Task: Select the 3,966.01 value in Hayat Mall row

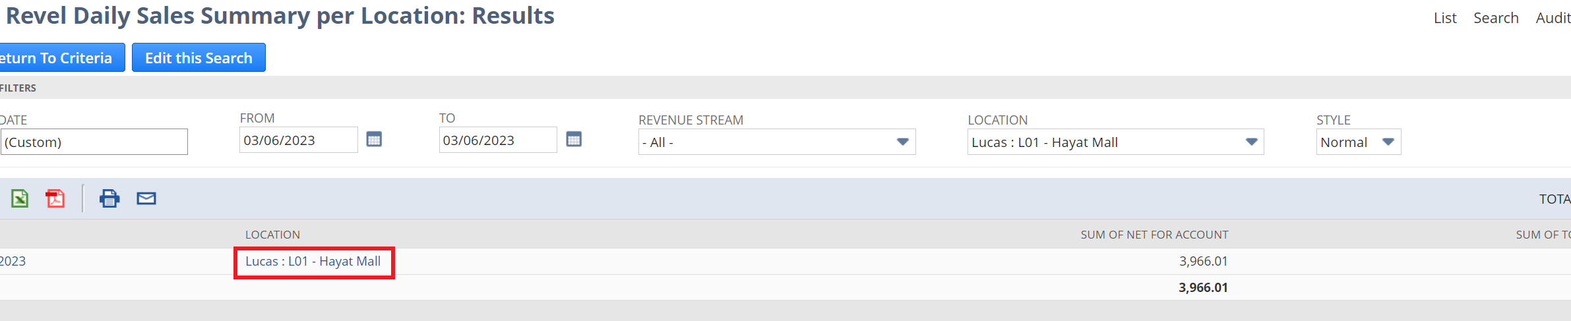Action: (x=1204, y=261)
